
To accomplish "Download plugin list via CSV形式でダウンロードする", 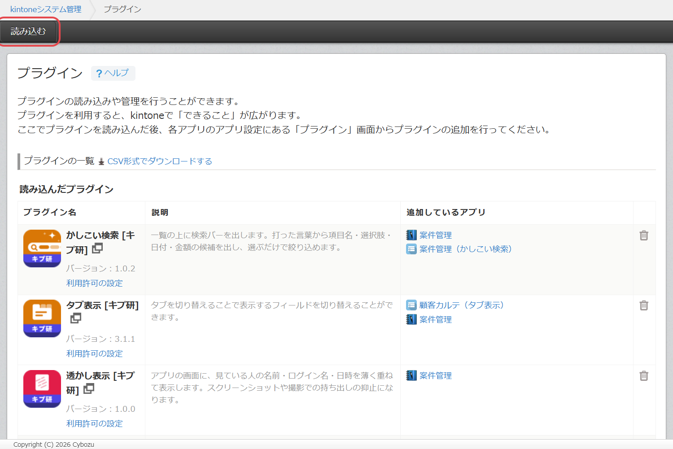I will pos(160,161).
